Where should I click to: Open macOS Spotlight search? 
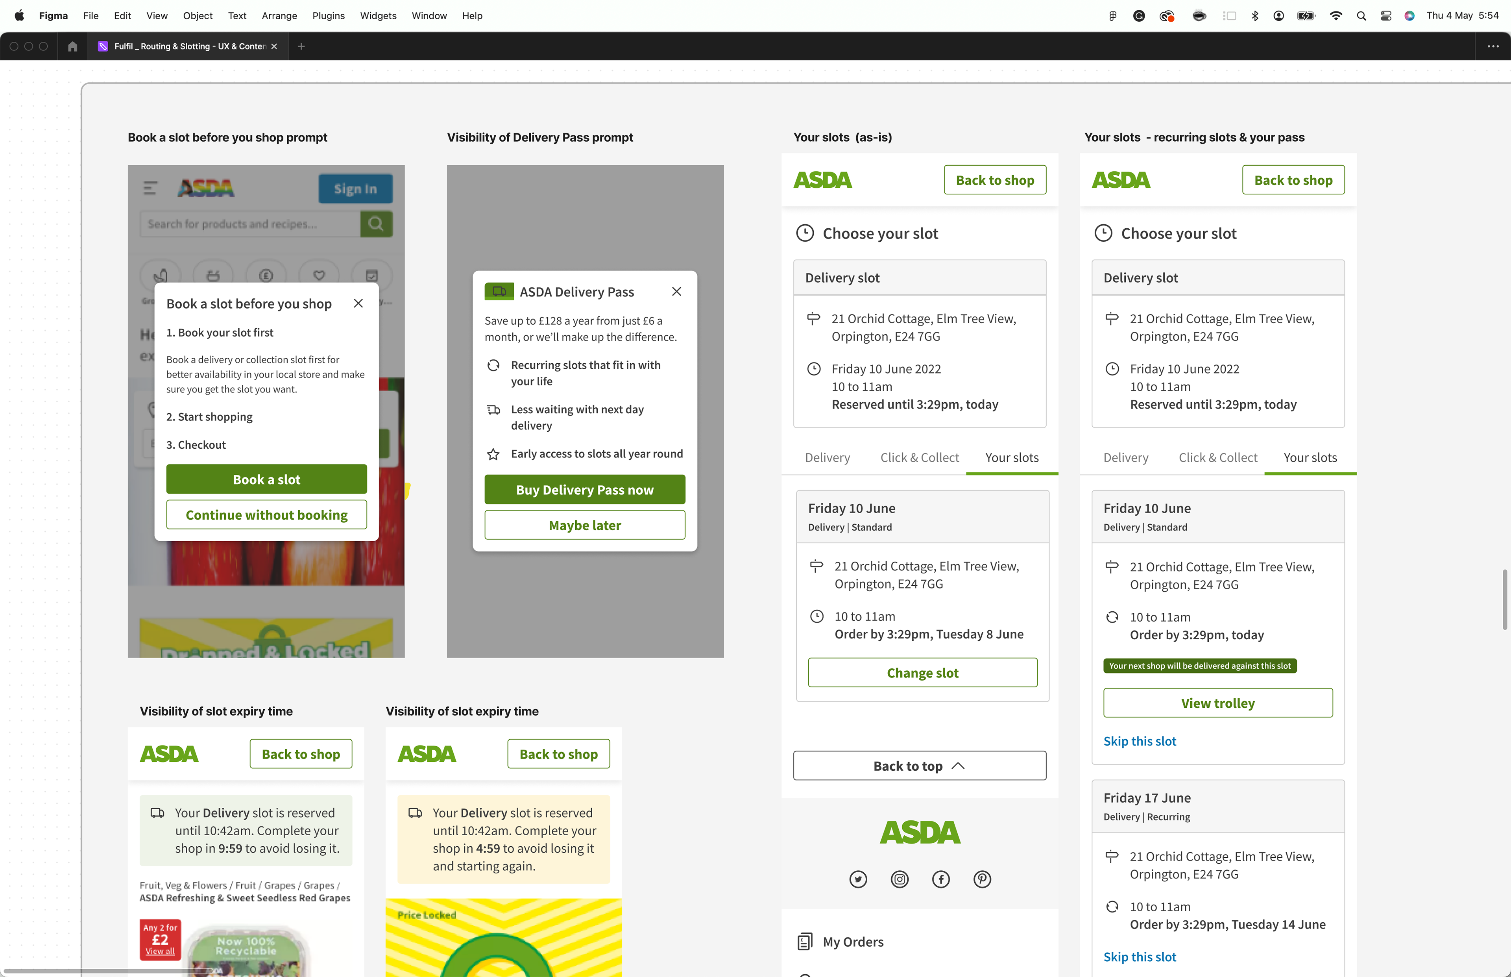(1361, 16)
